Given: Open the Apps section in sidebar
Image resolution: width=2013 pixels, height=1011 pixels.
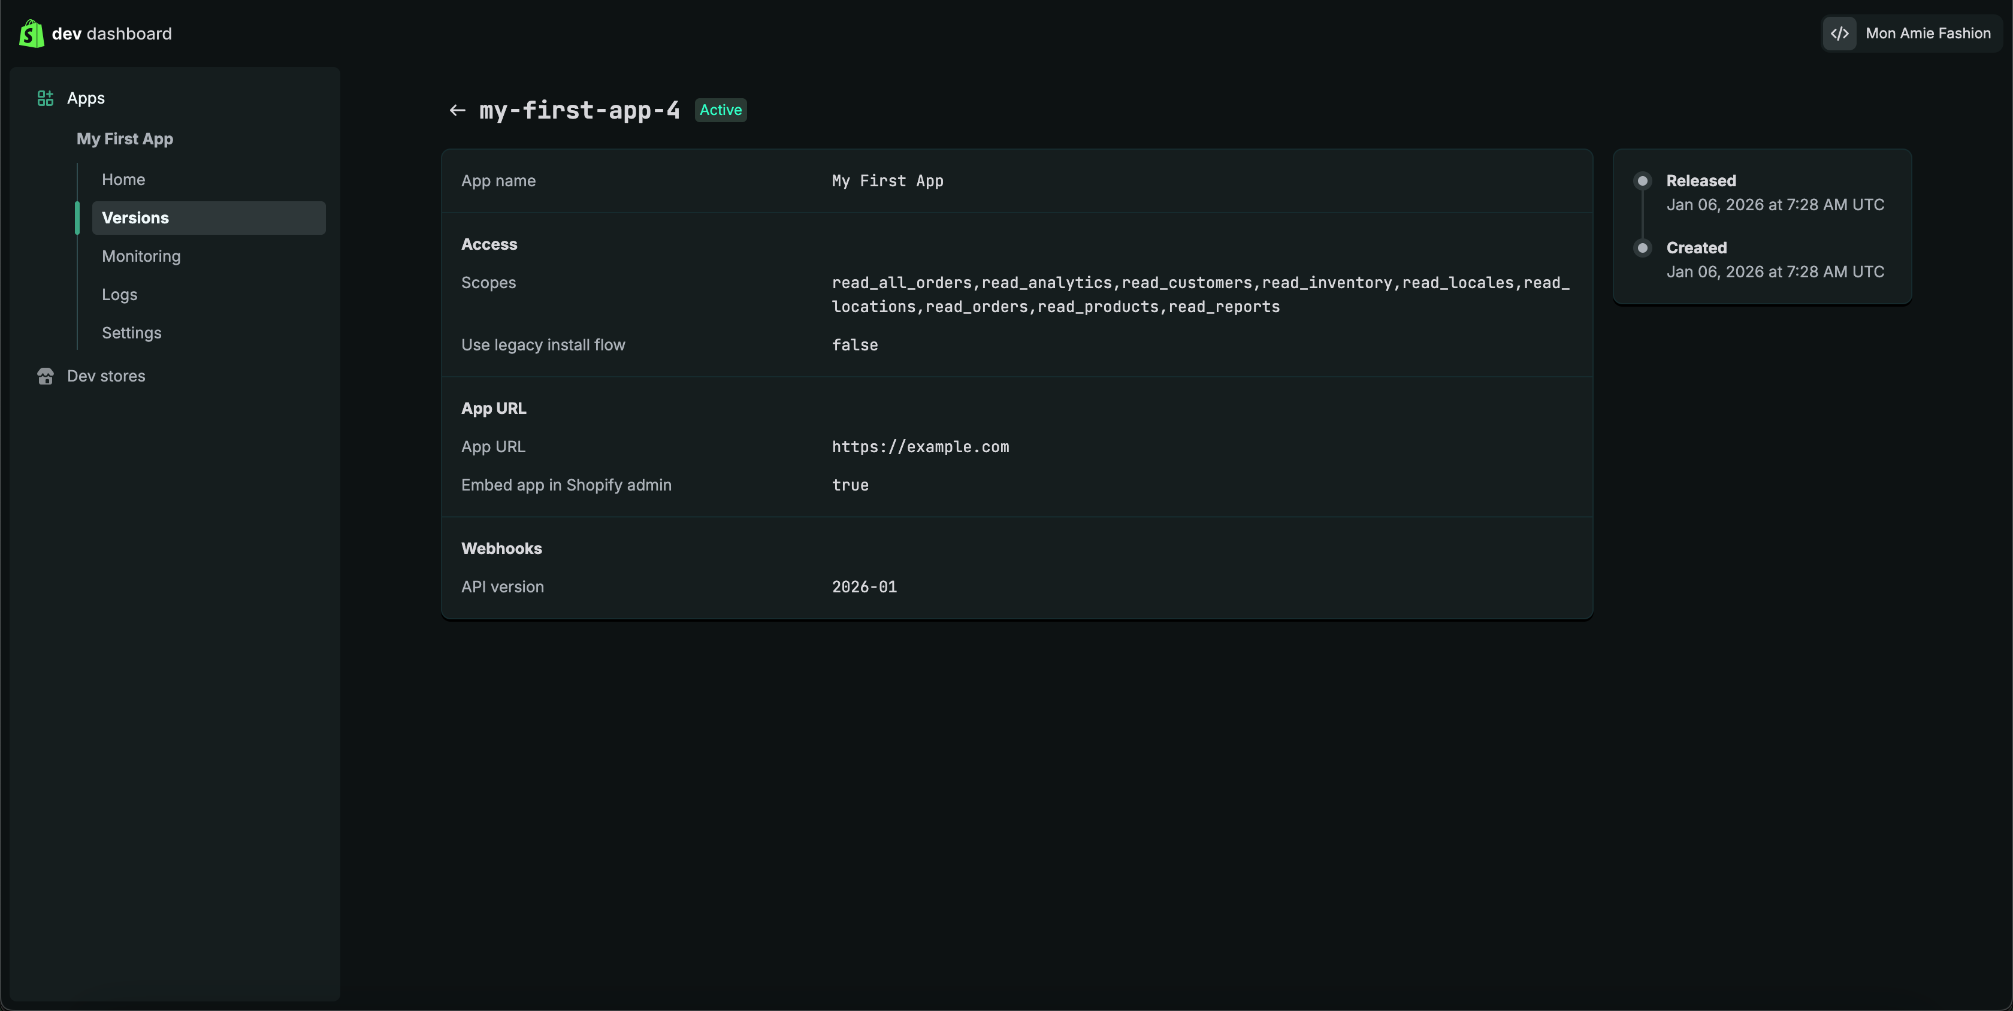Looking at the screenshot, I should [x=86, y=98].
